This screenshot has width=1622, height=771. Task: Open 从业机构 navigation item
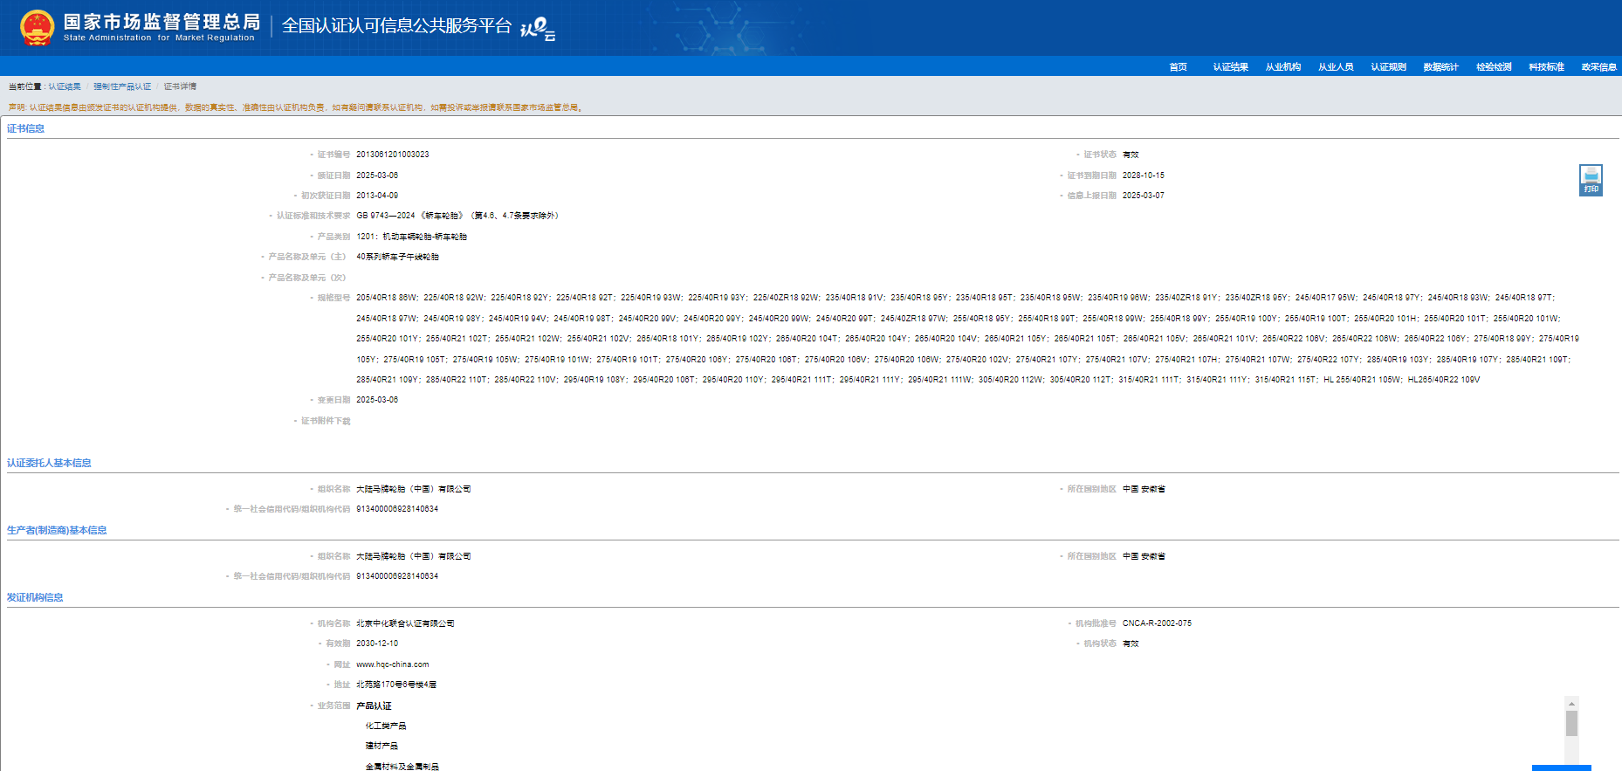pos(1282,67)
